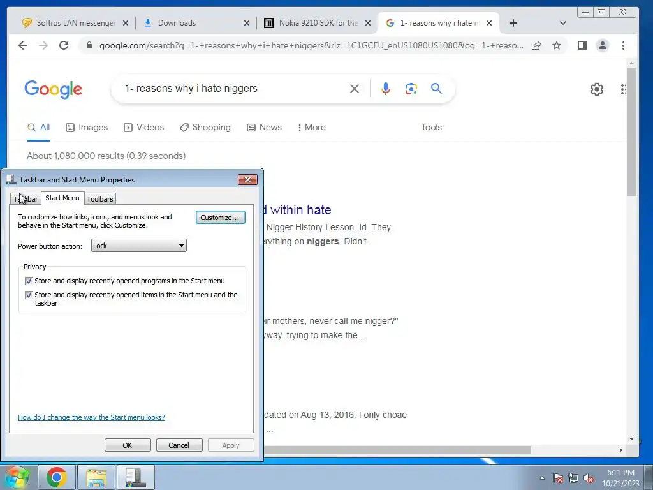Close the Taskbar and Start Menu Properties dialog
This screenshot has width=653, height=490.
(x=247, y=179)
